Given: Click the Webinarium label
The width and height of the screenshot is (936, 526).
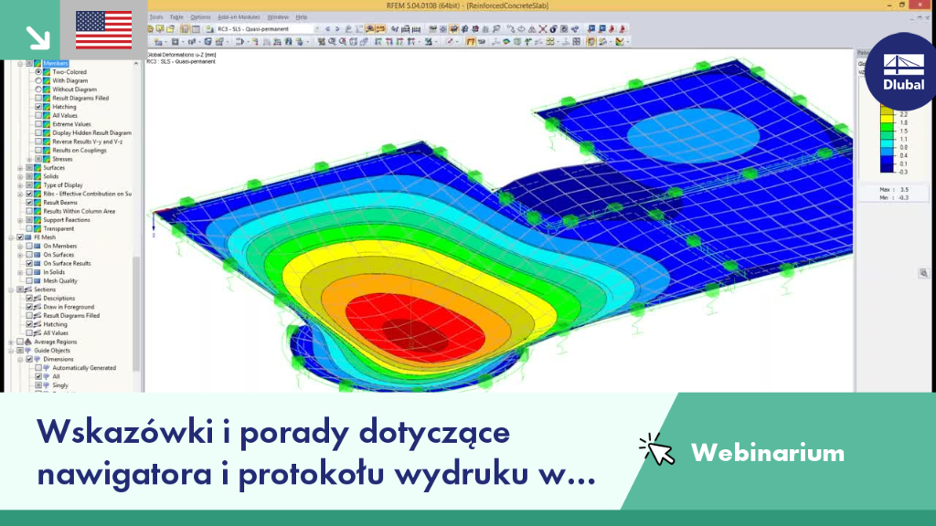Looking at the screenshot, I should [768, 453].
